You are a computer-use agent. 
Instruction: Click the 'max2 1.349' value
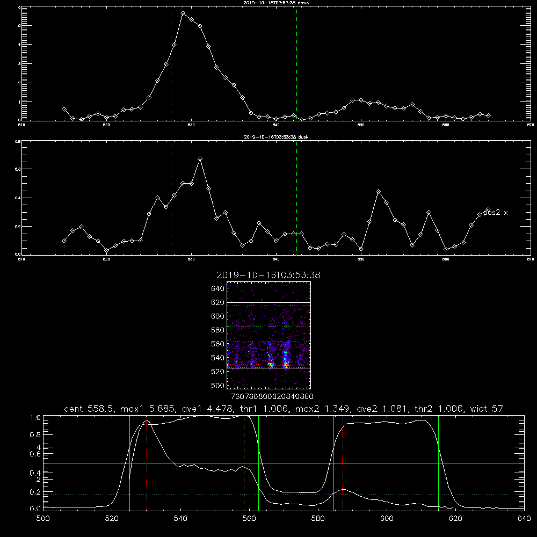(x=324, y=409)
